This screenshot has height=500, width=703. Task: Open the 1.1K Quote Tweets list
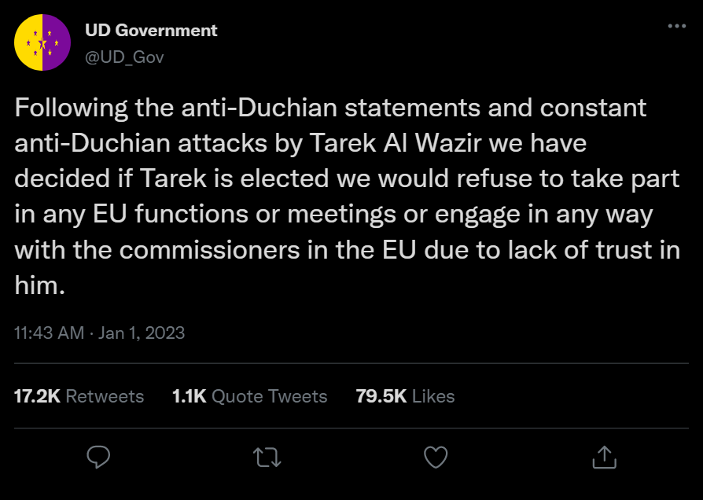coord(249,396)
